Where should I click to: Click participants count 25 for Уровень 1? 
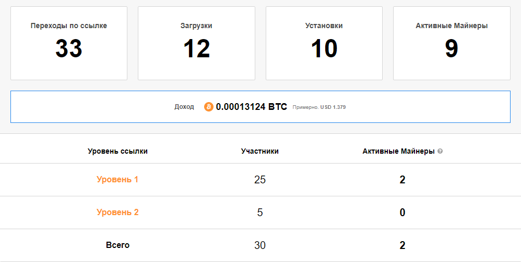(x=260, y=180)
